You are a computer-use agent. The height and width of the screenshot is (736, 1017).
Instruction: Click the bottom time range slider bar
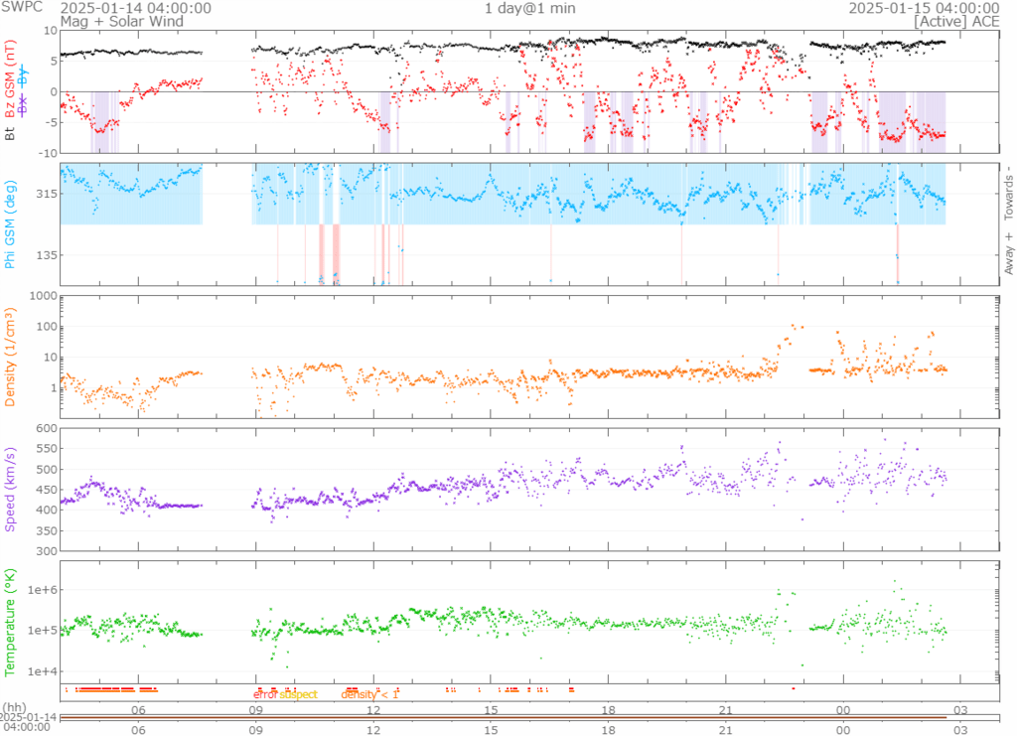click(507, 718)
